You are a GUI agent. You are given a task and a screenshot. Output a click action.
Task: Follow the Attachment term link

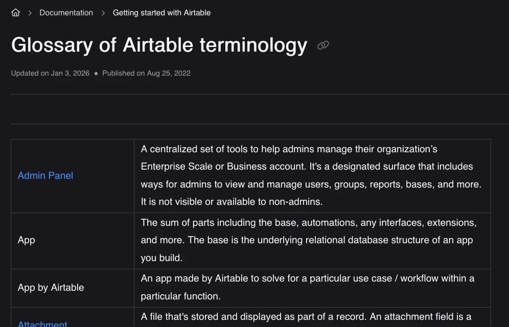(42, 324)
